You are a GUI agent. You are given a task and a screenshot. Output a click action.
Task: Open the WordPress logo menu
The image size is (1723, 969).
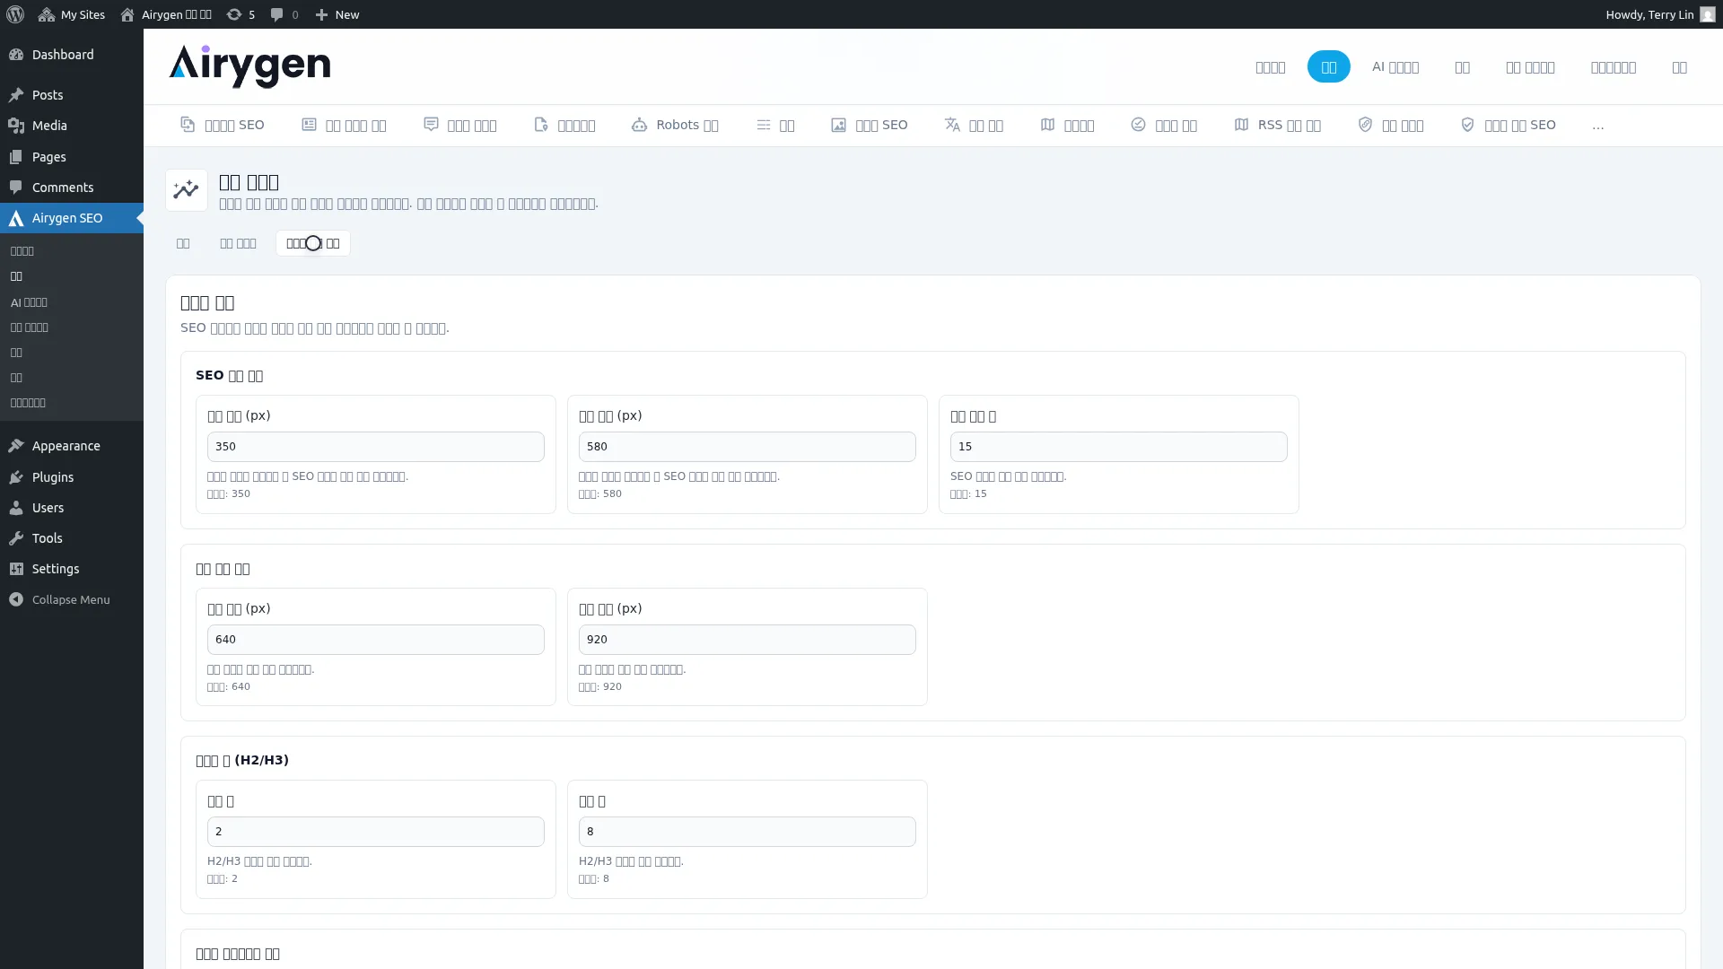click(x=15, y=14)
